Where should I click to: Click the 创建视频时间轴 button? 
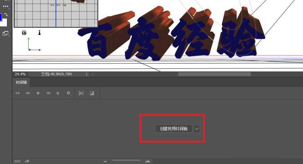click(174, 129)
